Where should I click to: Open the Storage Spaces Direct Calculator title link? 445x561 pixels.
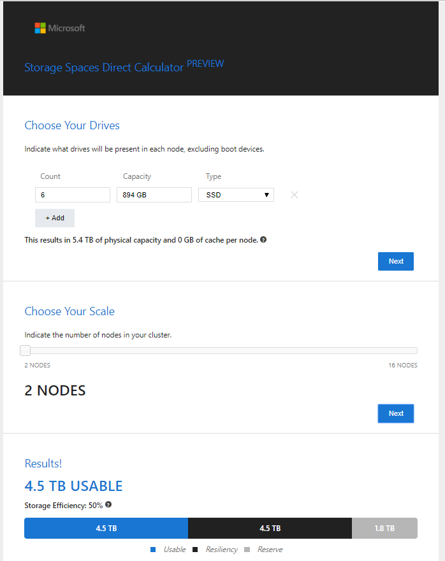point(104,67)
